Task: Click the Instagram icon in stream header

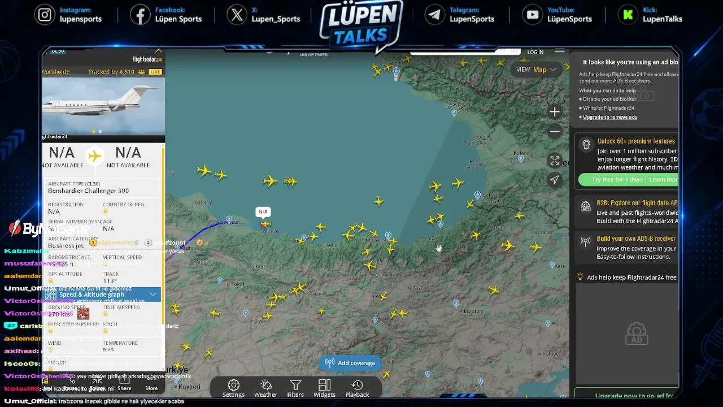Action: 45,15
